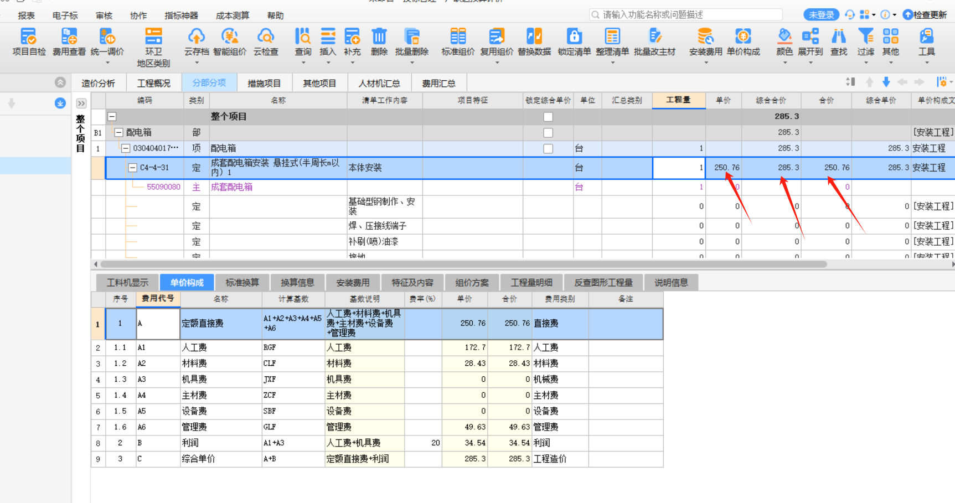Expand the left side panel arrows
Screen dimensions: 955x503
point(81,103)
